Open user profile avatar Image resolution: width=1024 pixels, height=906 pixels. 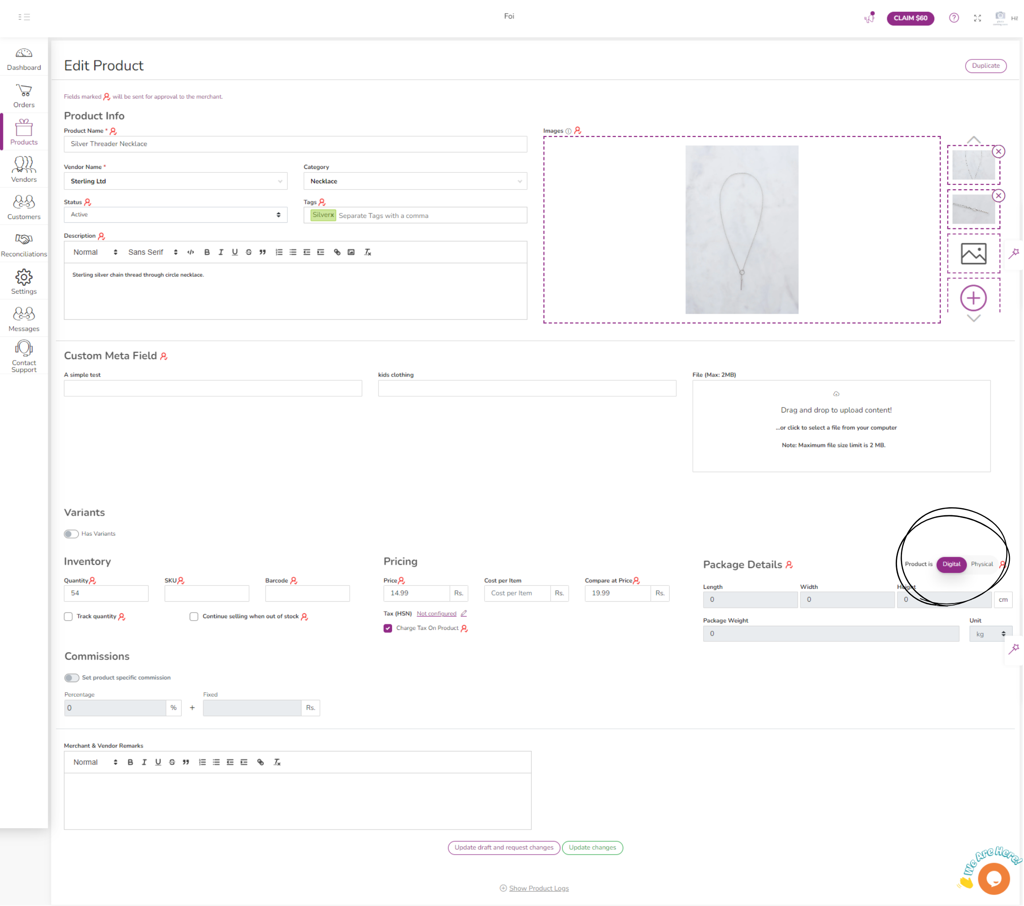click(x=1000, y=17)
